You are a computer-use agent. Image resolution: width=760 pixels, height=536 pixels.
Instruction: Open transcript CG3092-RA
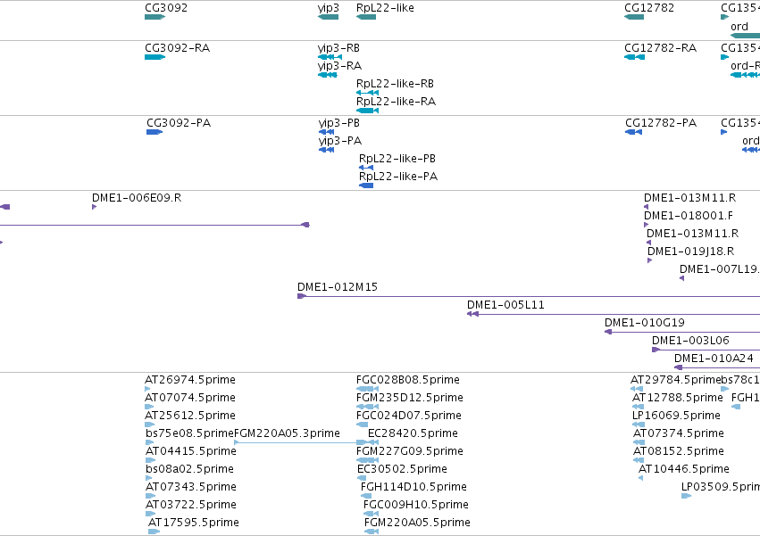177,48
